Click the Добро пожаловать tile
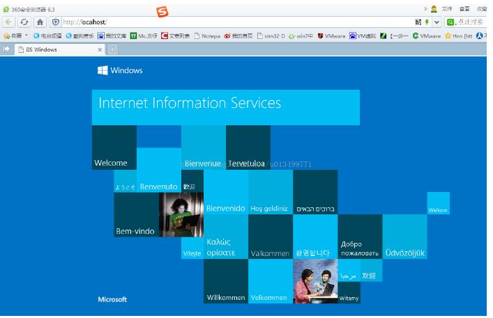Viewport: 493px width, 318px height. [360, 237]
